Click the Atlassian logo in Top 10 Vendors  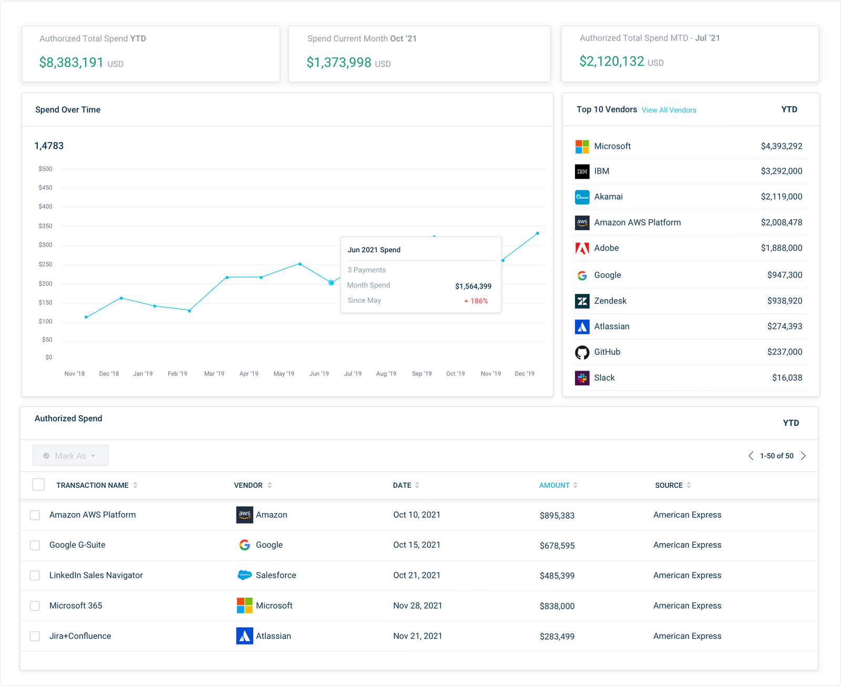[582, 327]
